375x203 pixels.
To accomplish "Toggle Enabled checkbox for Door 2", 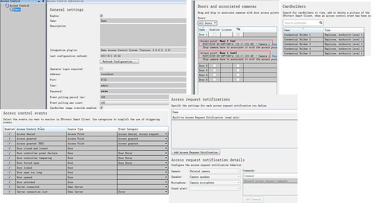I will tap(215, 66).
